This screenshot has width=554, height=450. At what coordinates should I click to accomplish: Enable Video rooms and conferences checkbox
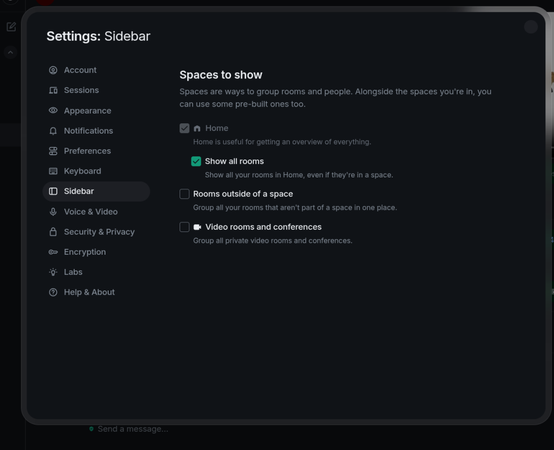click(184, 227)
